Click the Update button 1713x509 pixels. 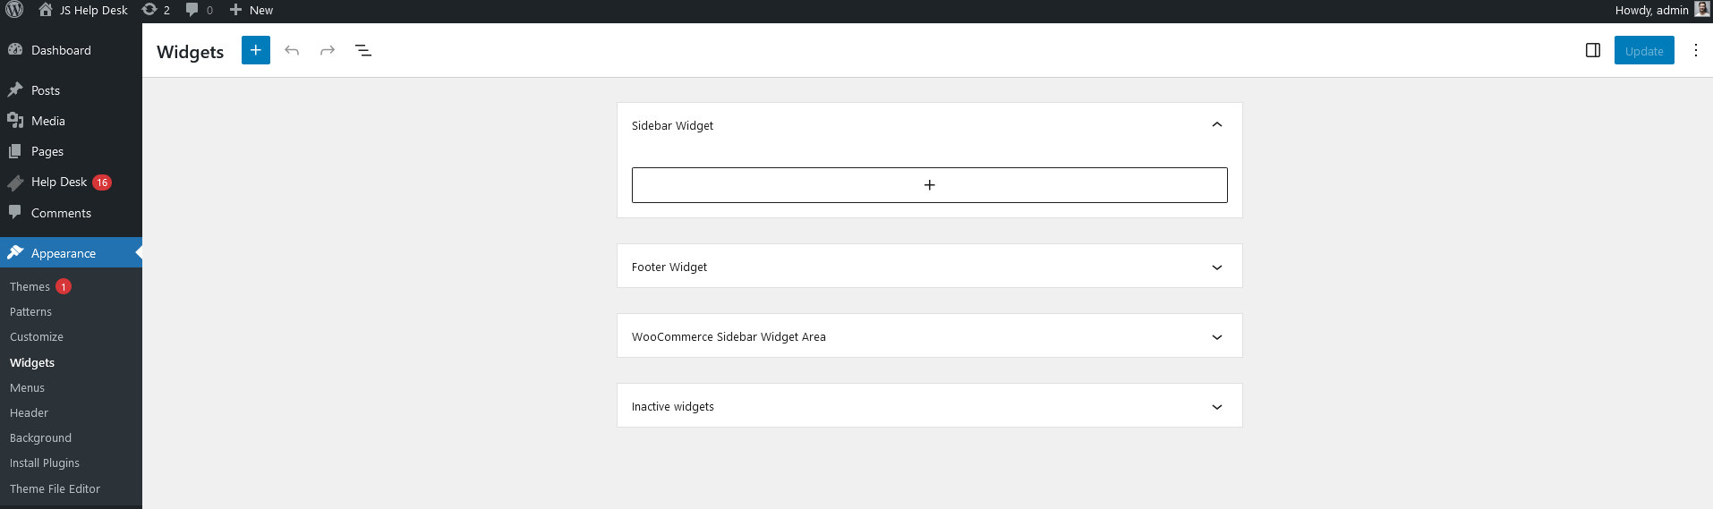[x=1643, y=50]
